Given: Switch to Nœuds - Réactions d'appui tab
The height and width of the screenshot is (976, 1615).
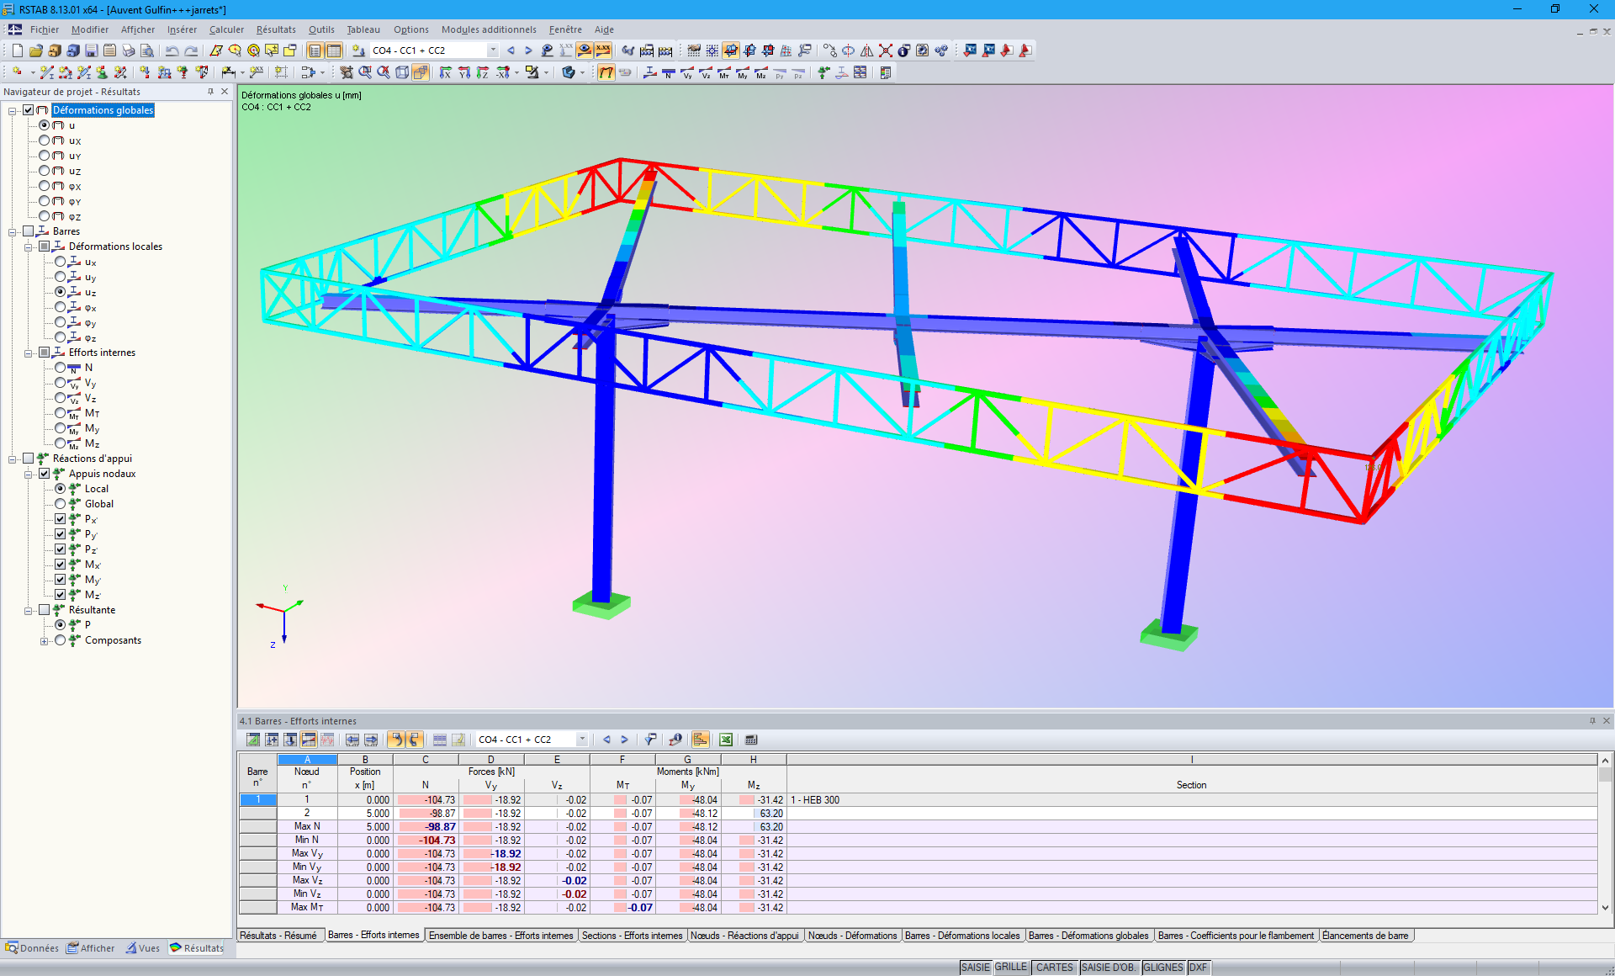Looking at the screenshot, I should tap(744, 936).
